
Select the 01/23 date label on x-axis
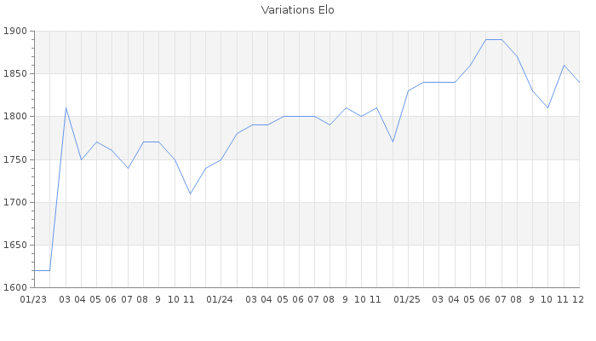click(34, 299)
